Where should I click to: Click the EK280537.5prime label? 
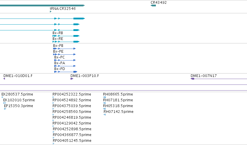pyautogui.click(x=17, y=94)
